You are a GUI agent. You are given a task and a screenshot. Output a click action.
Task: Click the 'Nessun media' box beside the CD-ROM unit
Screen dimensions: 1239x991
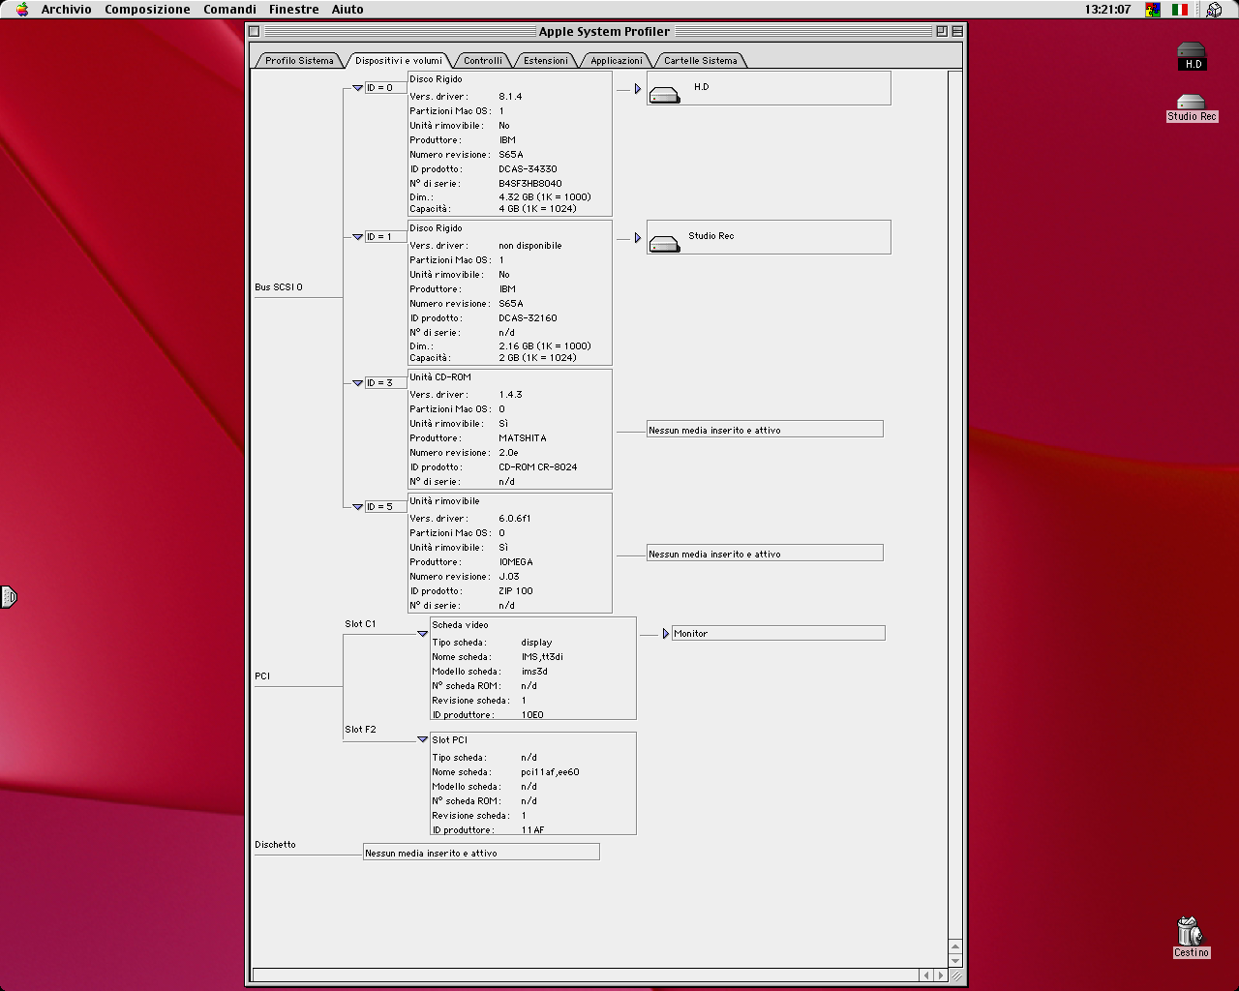(765, 429)
